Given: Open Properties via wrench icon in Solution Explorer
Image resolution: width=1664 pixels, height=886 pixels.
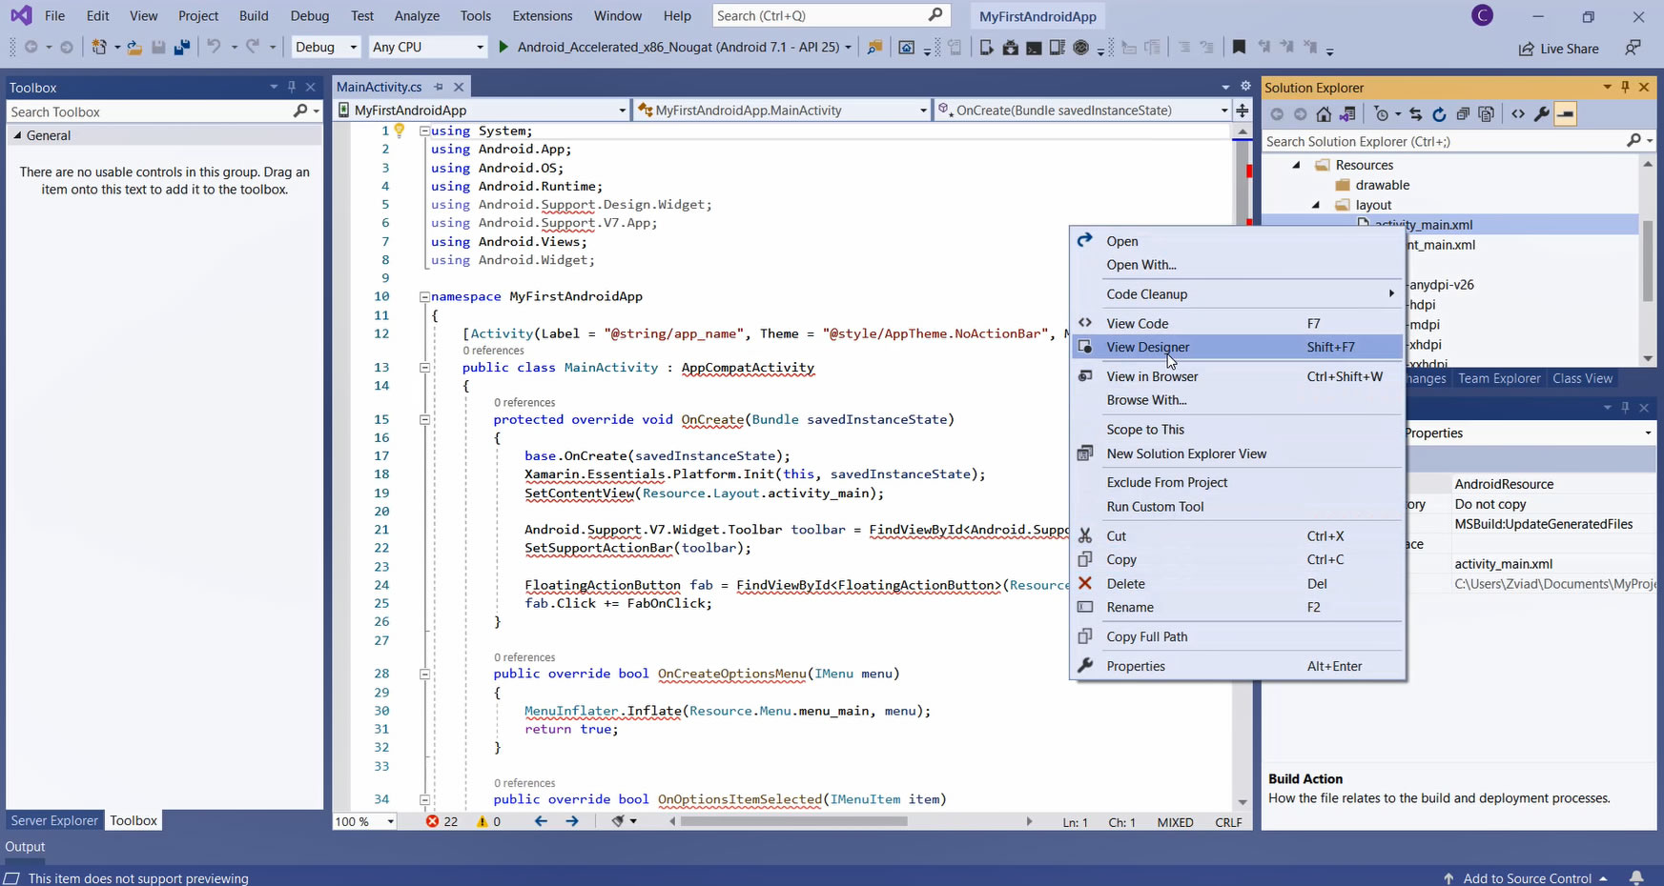Looking at the screenshot, I should [1541, 114].
